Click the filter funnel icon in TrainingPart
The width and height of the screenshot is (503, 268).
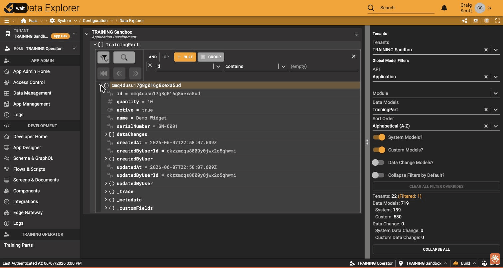point(103,58)
